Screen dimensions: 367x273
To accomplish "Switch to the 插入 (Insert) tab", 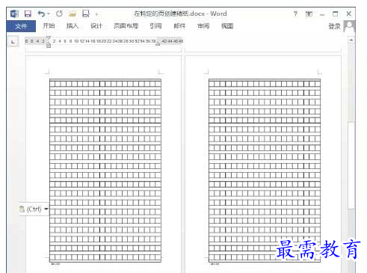I will click(73, 25).
